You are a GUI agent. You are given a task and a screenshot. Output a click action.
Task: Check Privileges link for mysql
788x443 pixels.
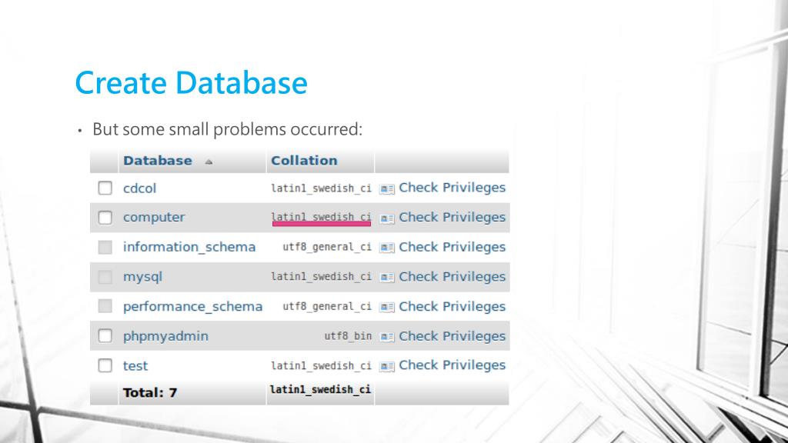(x=452, y=276)
